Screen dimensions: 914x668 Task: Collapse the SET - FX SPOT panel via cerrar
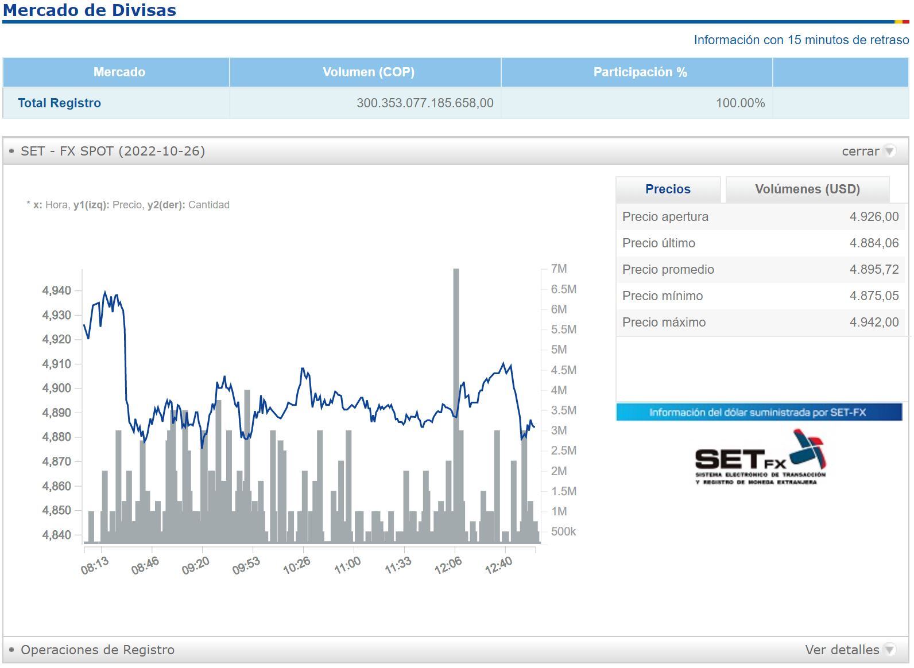coord(860,152)
